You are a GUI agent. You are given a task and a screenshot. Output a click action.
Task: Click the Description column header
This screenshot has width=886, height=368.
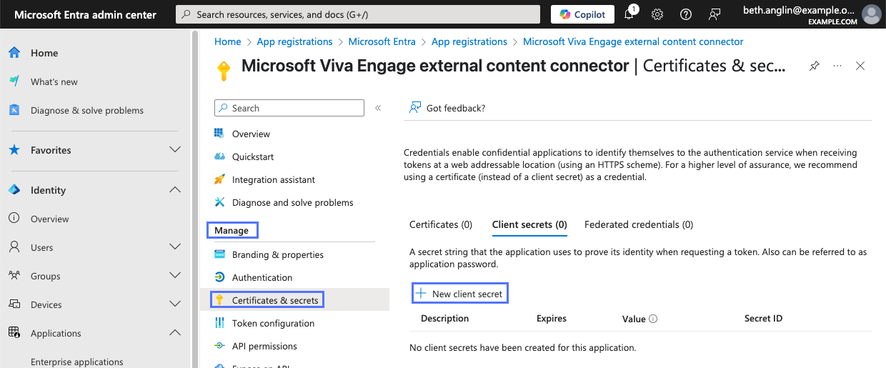[445, 318]
